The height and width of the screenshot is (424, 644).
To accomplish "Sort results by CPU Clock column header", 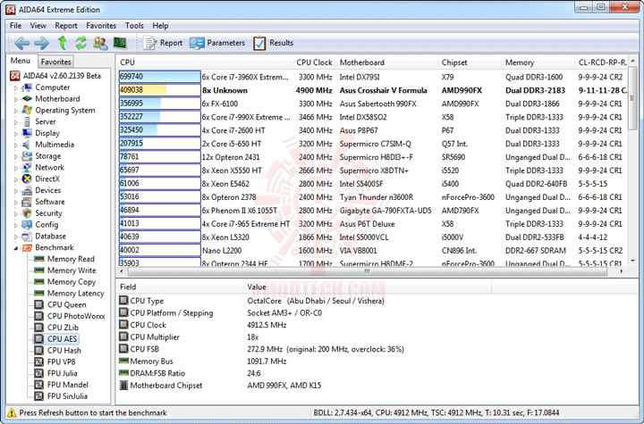I will click(314, 62).
